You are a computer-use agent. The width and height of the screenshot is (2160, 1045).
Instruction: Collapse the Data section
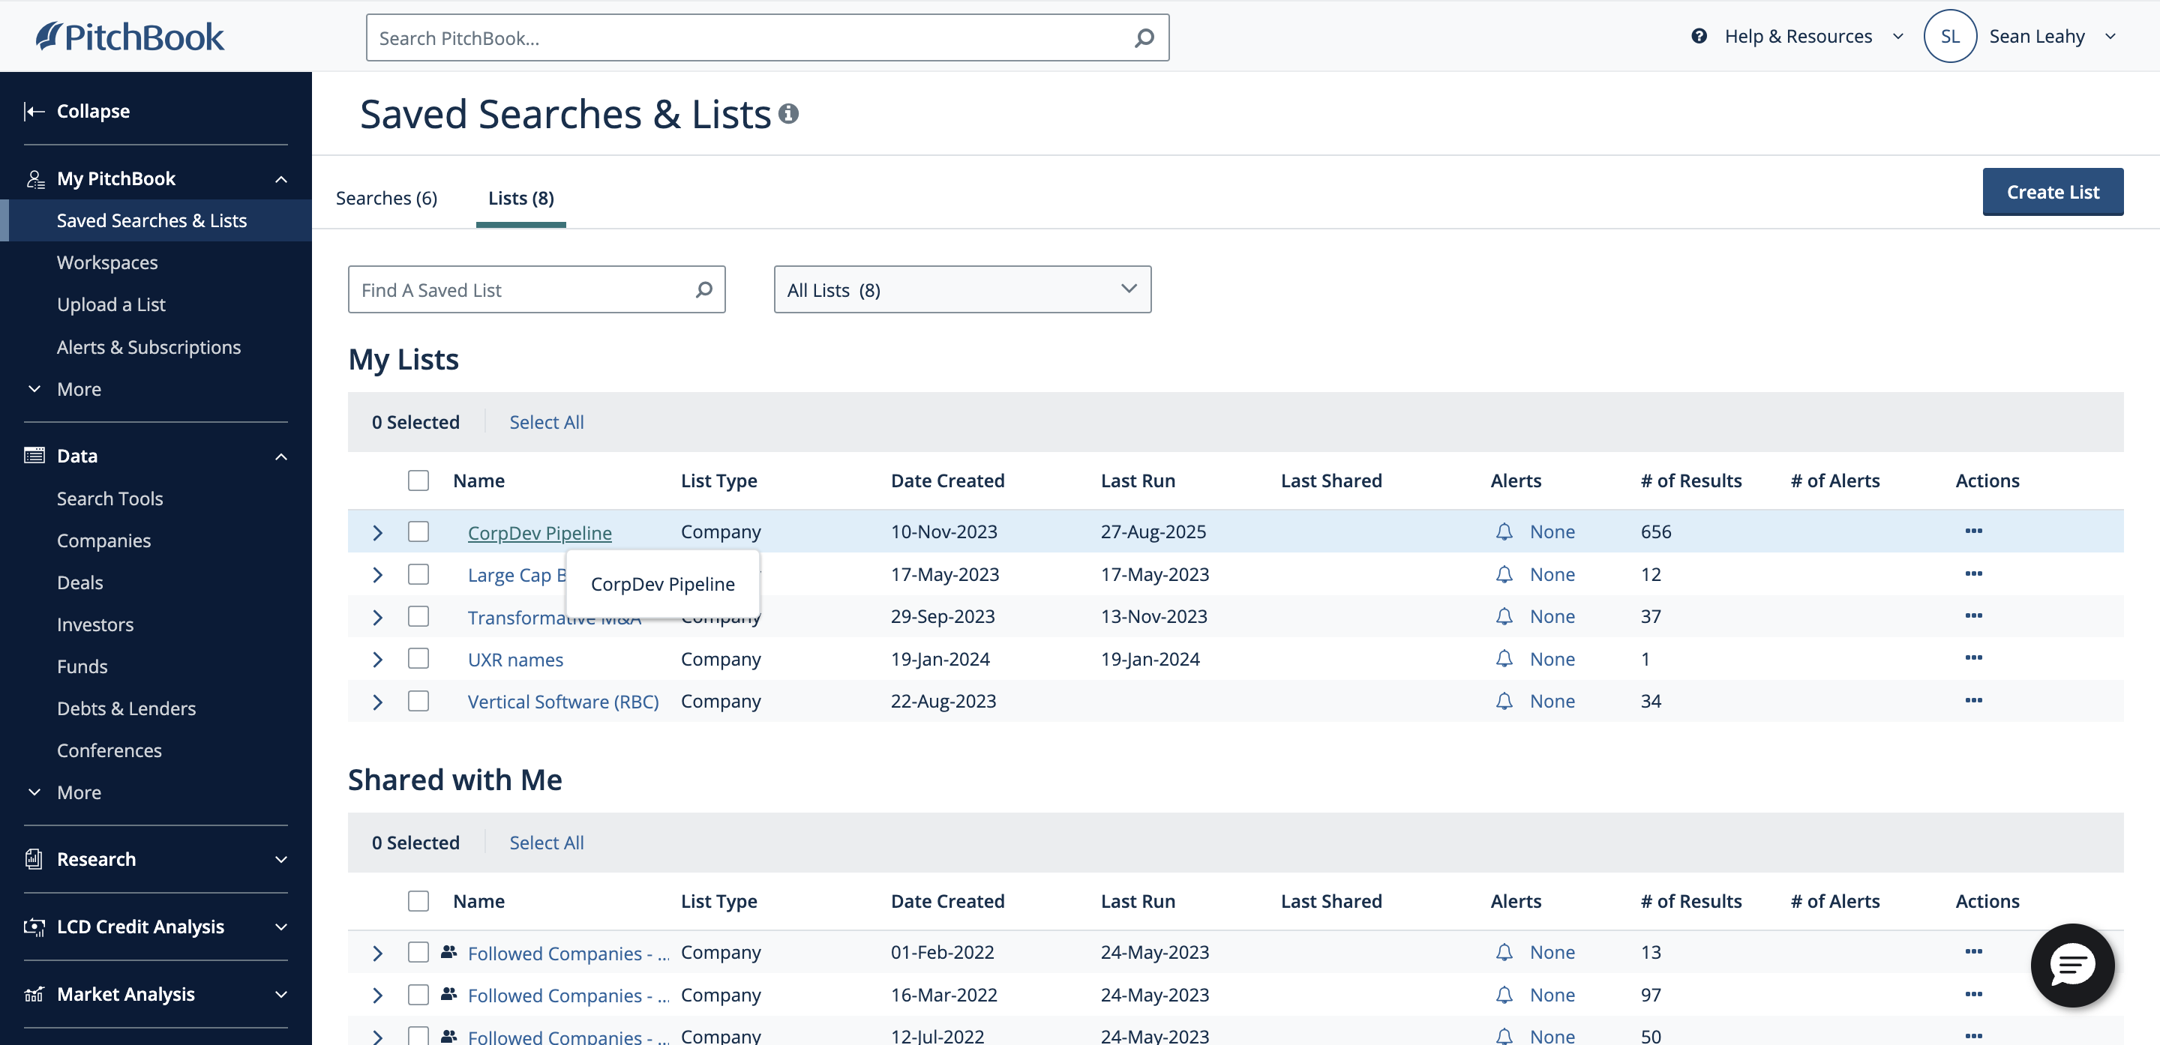tap(280, 456)
